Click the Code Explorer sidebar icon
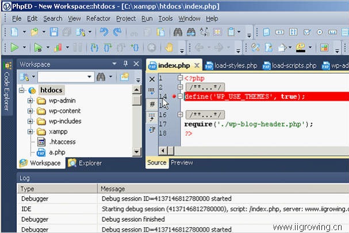The image size is (349, 233). [7, 65]
